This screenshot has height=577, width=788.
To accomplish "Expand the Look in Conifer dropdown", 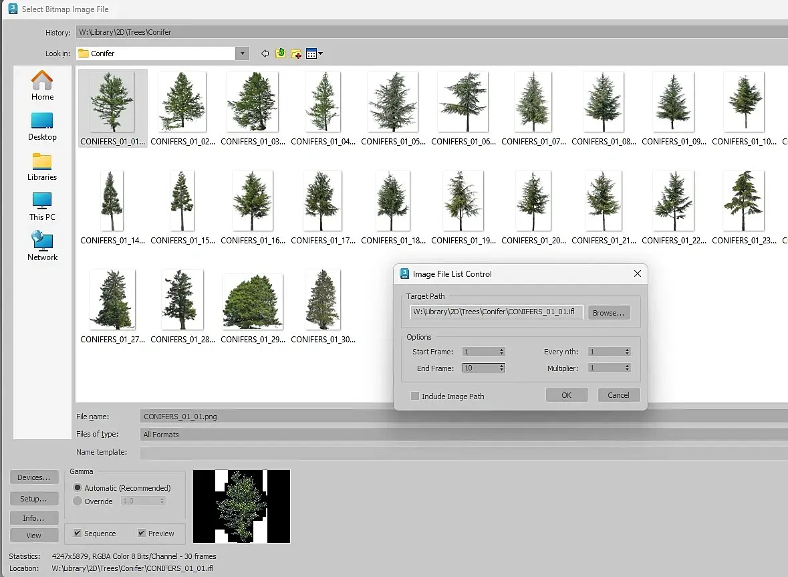I will pos(242,53).
